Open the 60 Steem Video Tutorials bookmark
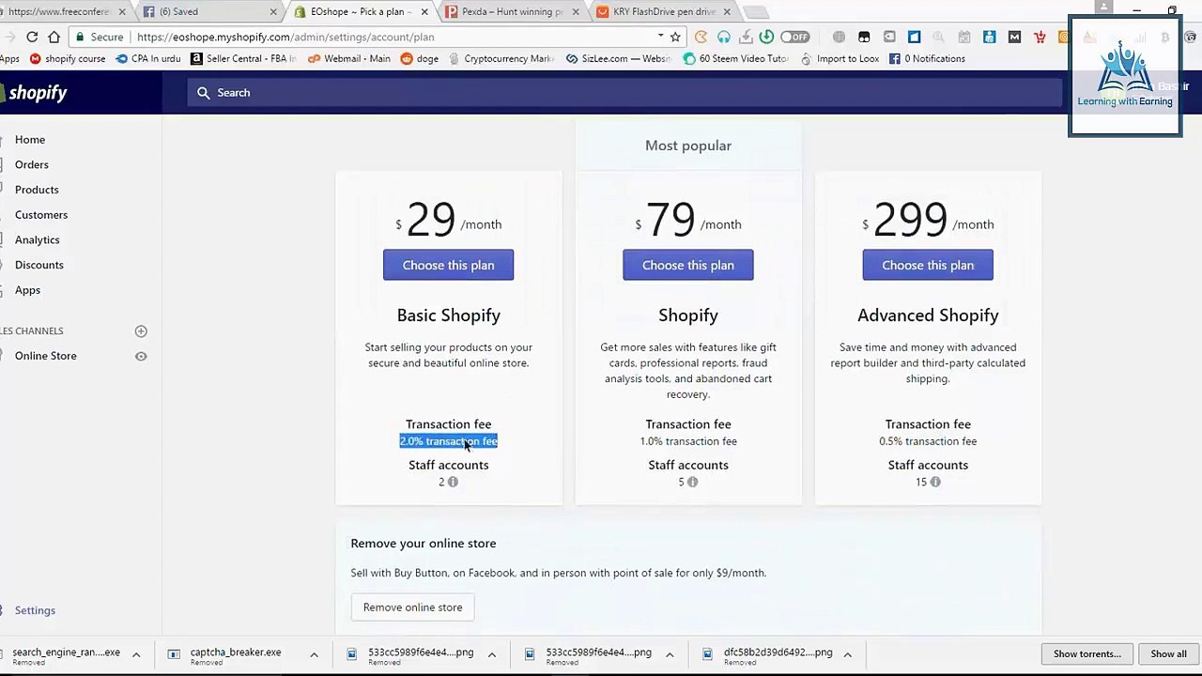 (x=736, y=58)
